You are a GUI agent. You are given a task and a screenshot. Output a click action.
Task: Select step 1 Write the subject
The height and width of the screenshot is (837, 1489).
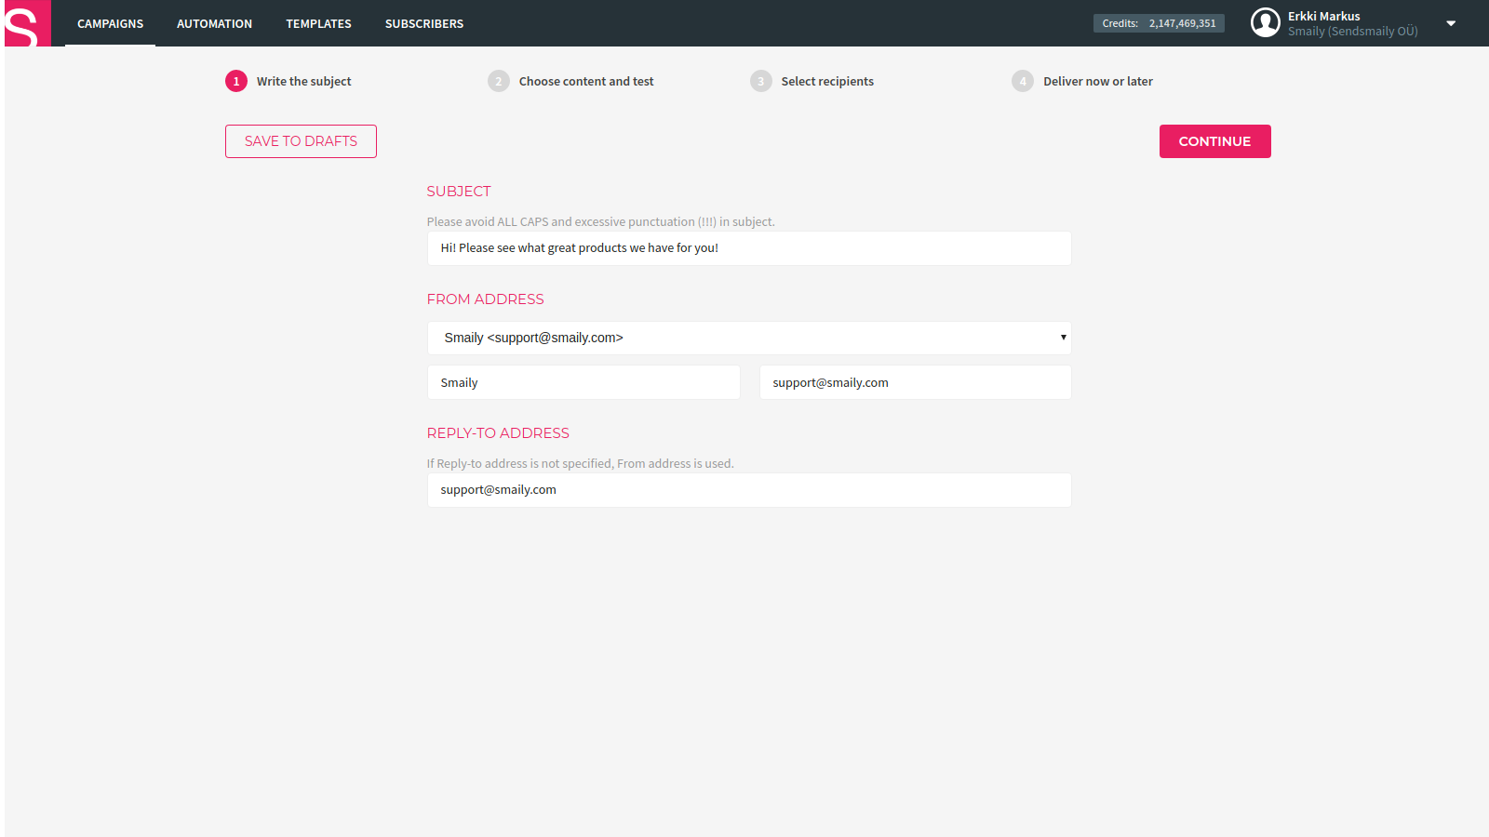click(x=288, y=81)
